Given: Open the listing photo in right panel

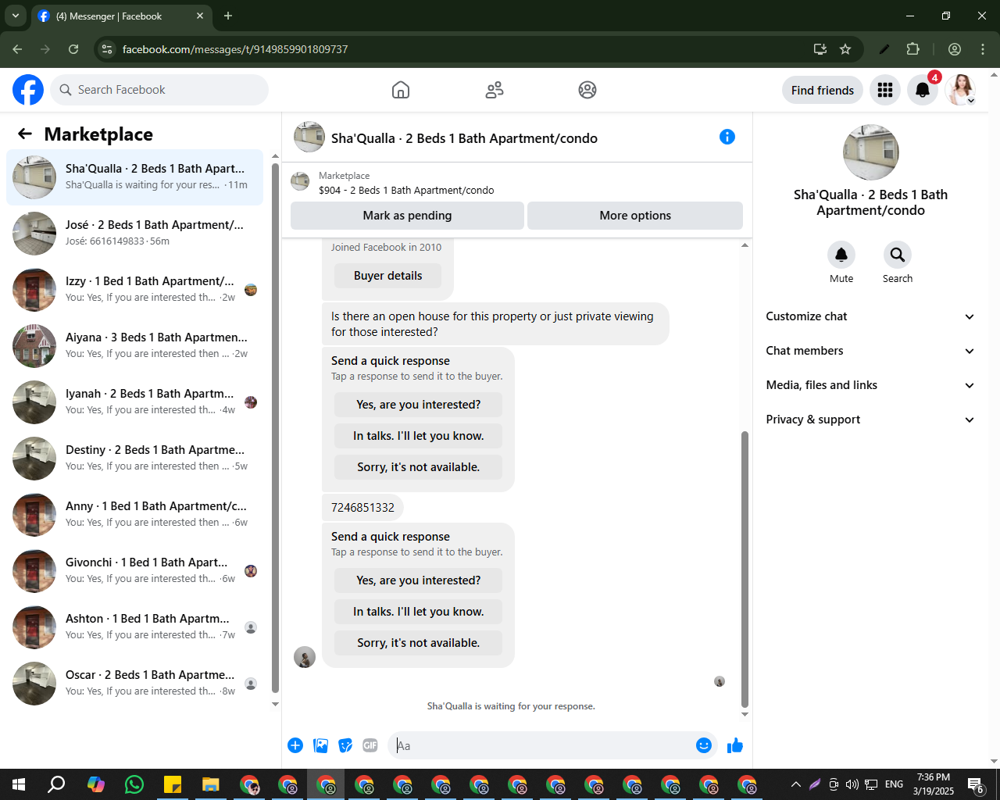Looking at the screenshot, I should coord(870,152).
